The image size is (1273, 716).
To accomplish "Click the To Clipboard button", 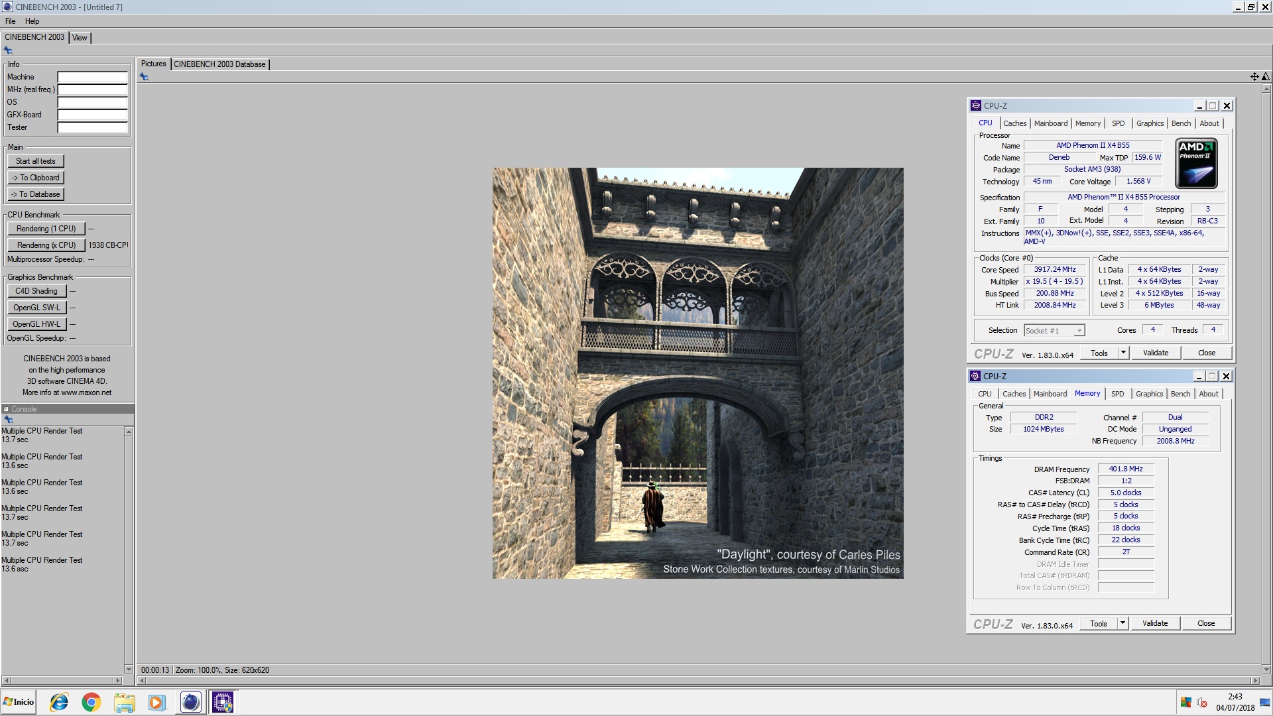I will (x=36, y=178).
